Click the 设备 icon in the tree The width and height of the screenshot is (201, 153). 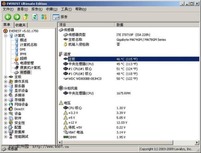11,114
